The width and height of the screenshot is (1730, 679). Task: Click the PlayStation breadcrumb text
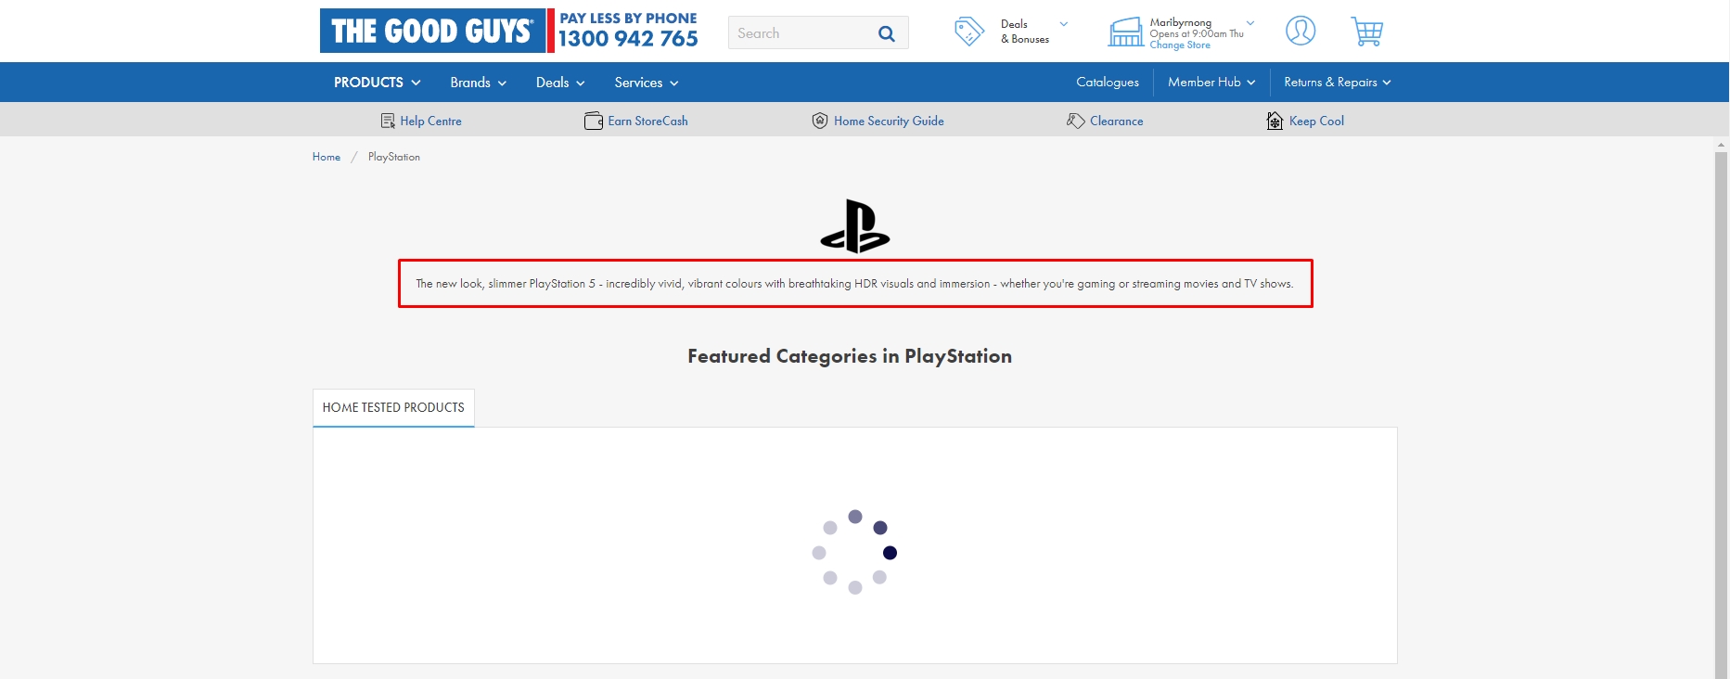pyautogui.click(x=394, y=157)
